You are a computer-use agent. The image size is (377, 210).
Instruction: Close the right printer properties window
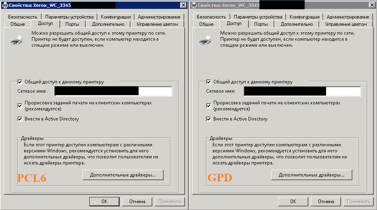tap(371, 5)
